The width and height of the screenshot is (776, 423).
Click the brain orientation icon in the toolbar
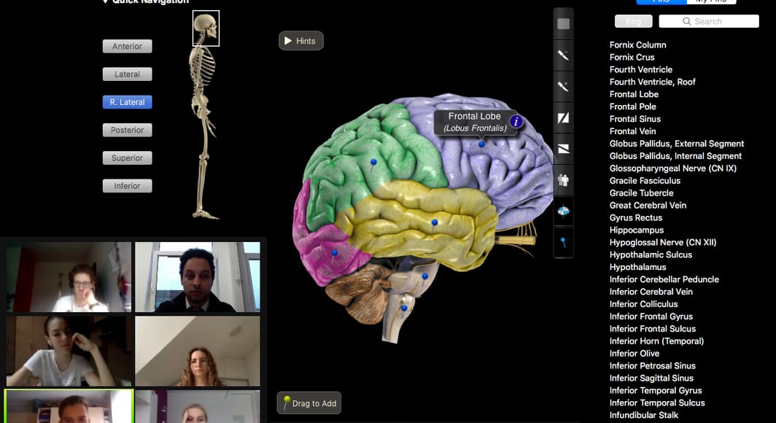[563, 211]
